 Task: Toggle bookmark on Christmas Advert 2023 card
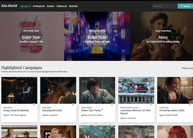point(190,105)
